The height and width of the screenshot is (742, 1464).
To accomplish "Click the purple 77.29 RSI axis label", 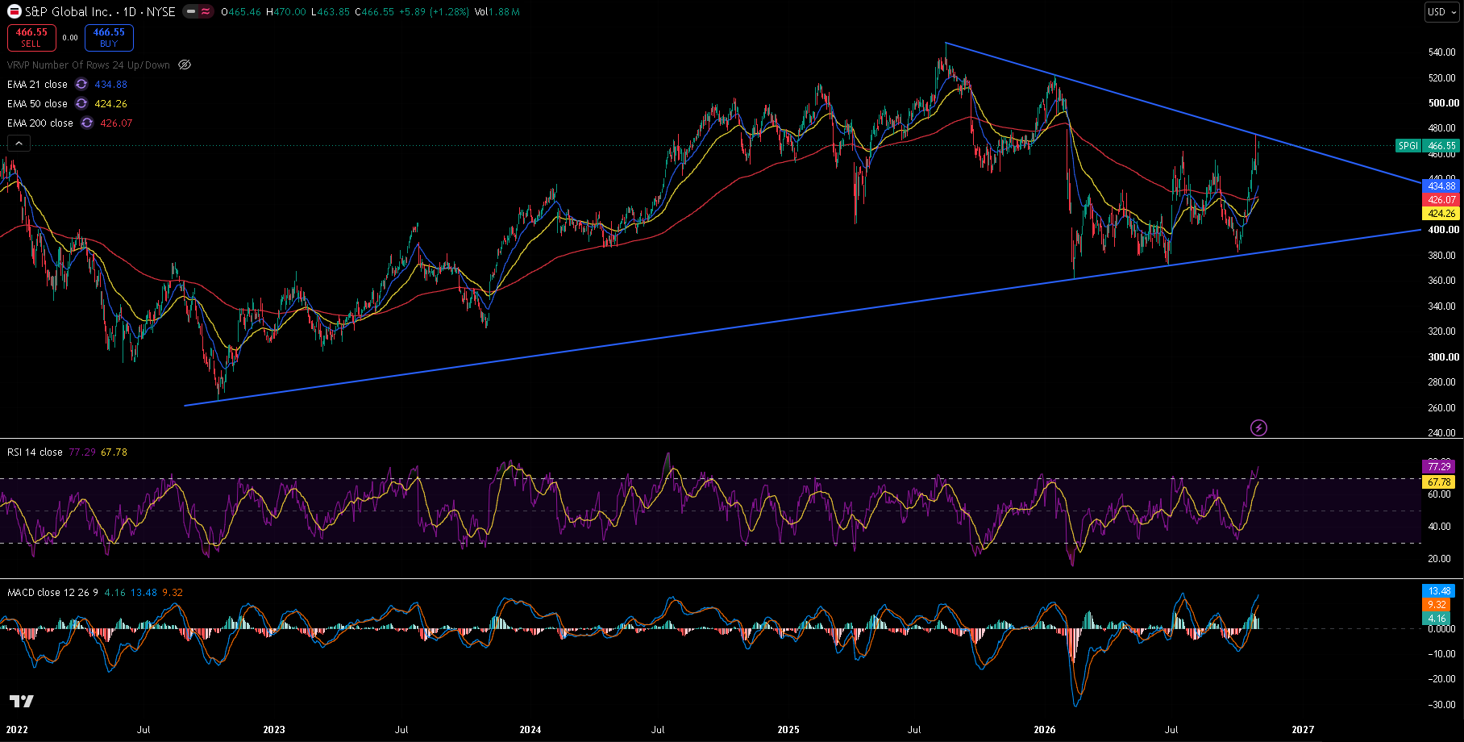I will (1439, 466).
